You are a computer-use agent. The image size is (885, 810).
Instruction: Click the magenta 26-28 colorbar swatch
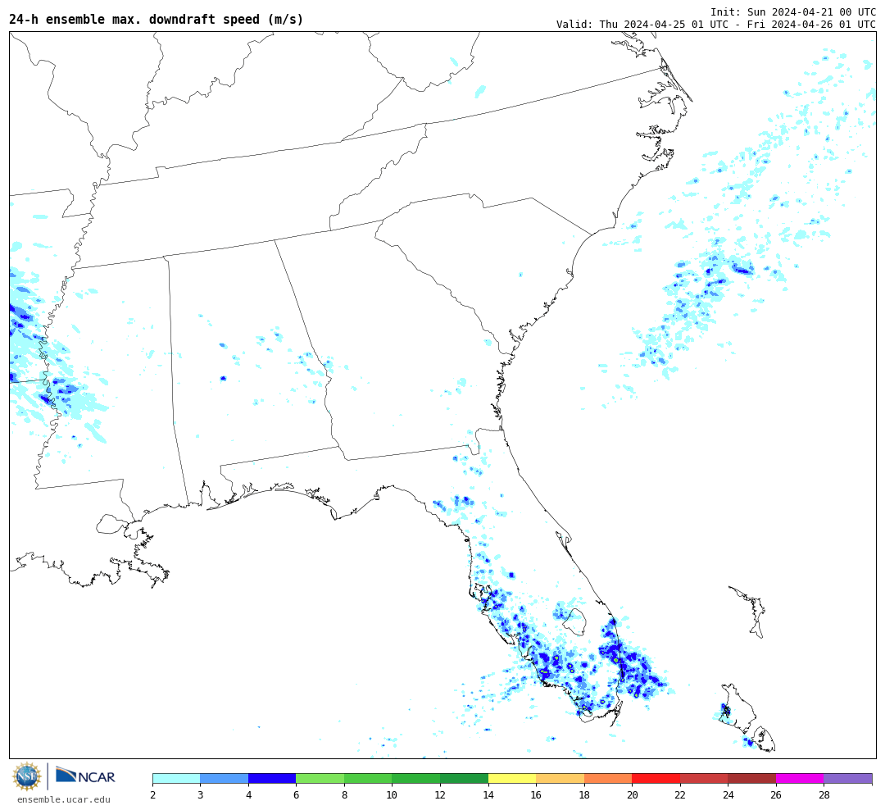[800, 778]
